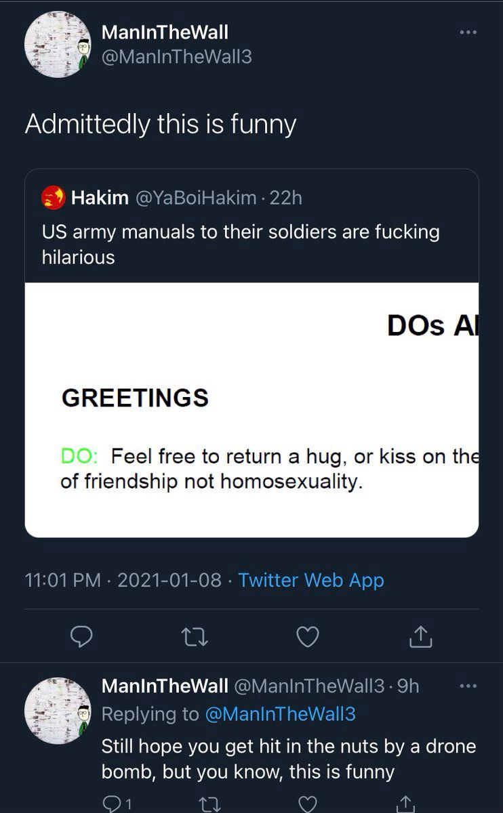Share the reply tweet
Image resolution: width=503 pixels, height=813 pixels.
405,804
